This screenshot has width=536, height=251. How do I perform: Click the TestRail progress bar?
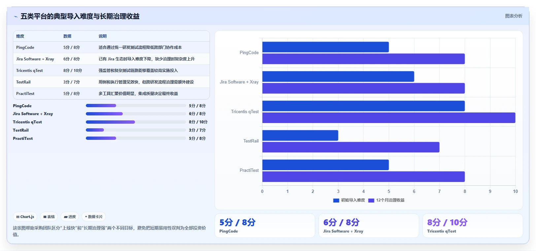coord(136,130)
